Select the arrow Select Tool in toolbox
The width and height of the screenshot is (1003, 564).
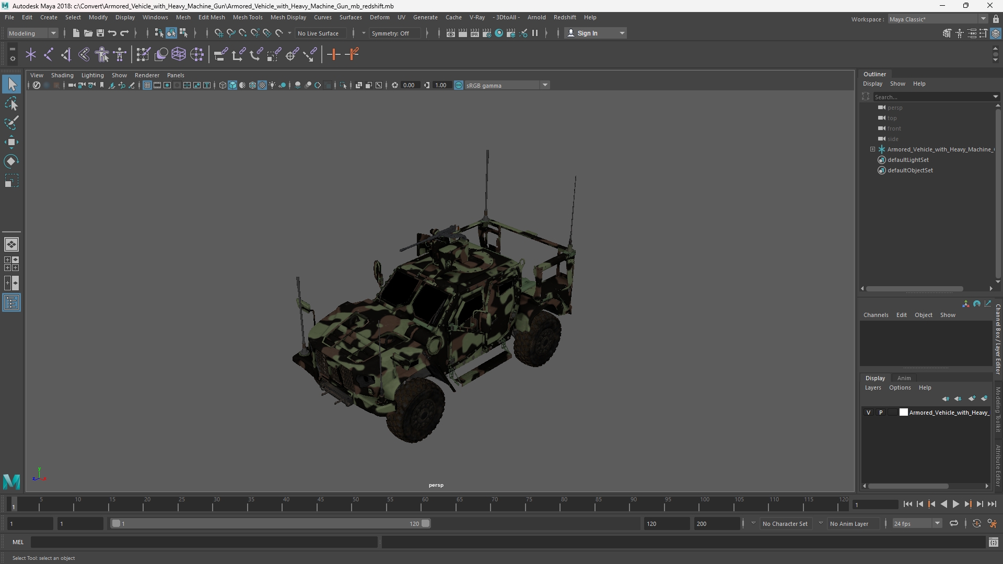tap(11, 84)
